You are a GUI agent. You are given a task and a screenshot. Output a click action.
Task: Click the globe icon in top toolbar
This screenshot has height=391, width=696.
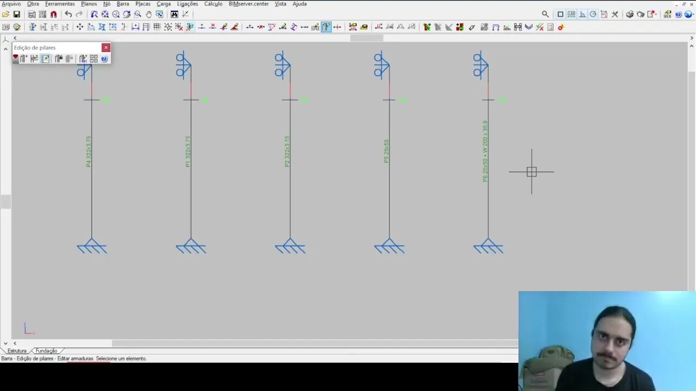pyautogui.click(x=689, y=15)
